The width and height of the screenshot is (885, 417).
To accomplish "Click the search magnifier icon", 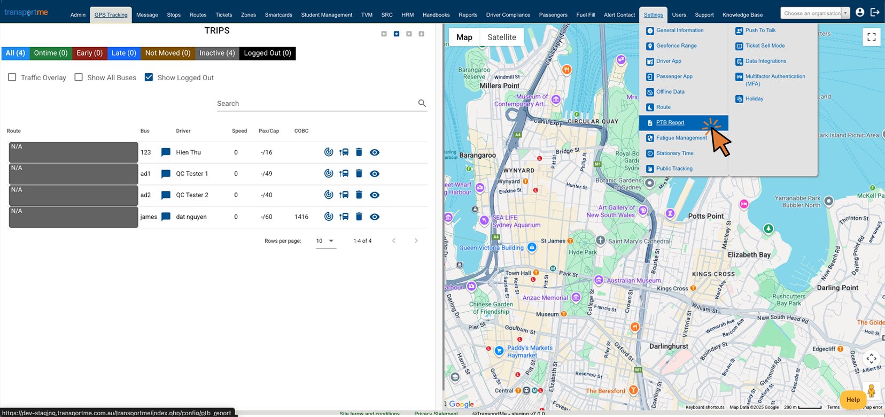I will [x=422, y=103].
